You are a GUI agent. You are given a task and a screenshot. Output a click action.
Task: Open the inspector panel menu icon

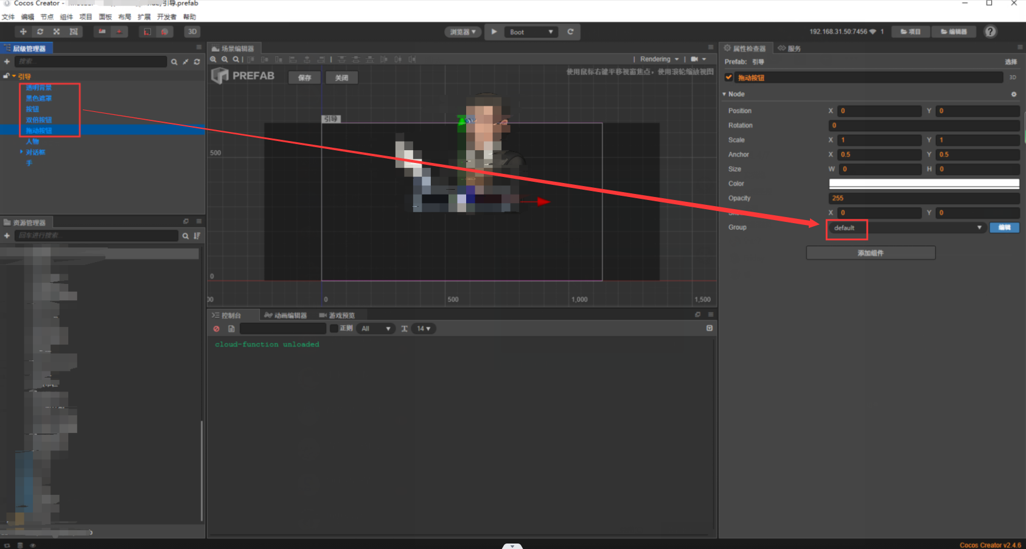1020,47
